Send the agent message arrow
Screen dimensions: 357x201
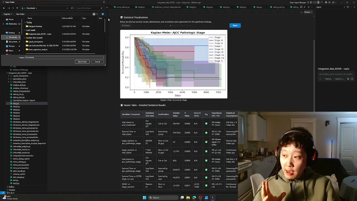(351, 79)
